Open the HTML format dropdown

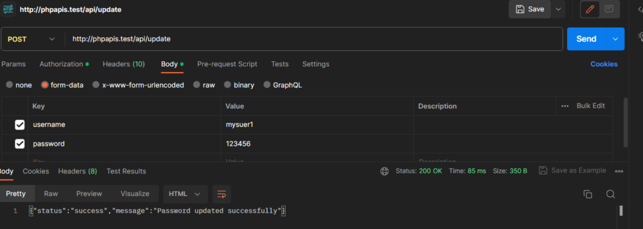pos(185,194)
